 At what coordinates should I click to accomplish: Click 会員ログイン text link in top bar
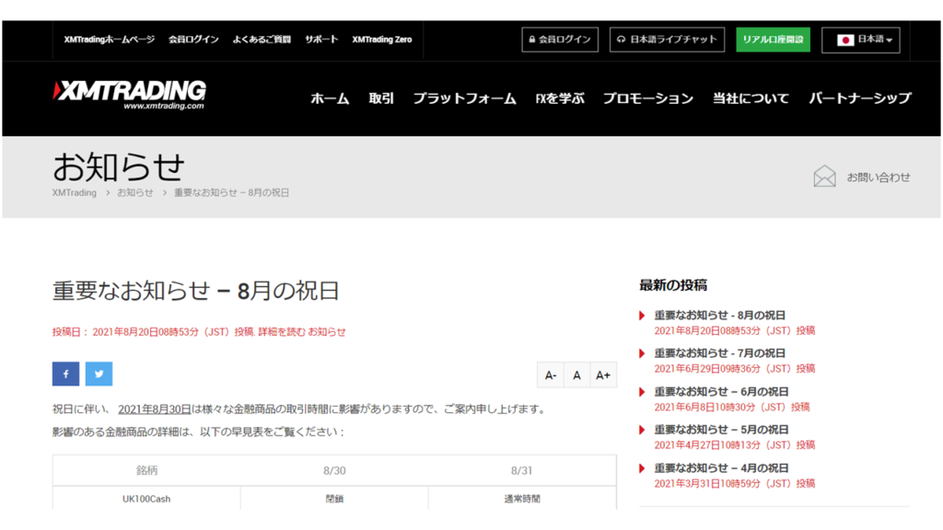[x=193, y=40]
